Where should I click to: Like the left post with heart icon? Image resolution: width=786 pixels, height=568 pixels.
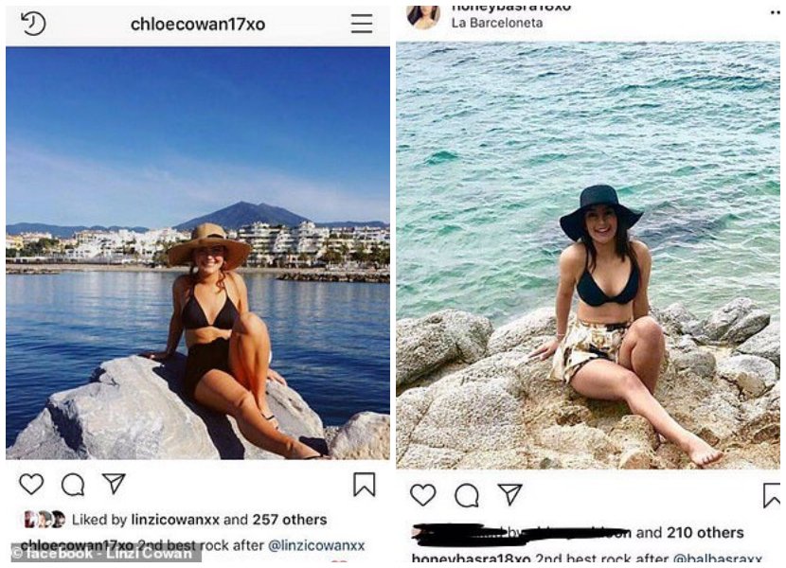click(31, 484)
